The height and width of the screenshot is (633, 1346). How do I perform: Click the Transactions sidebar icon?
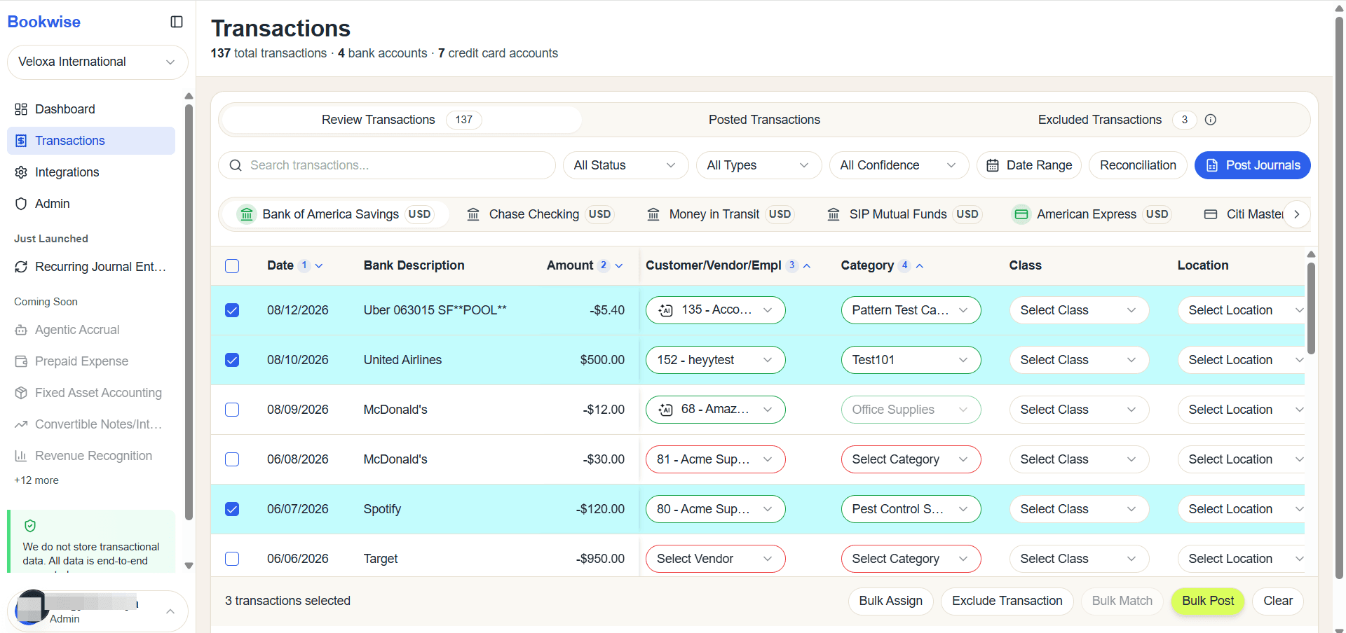[x=21, y=141]
